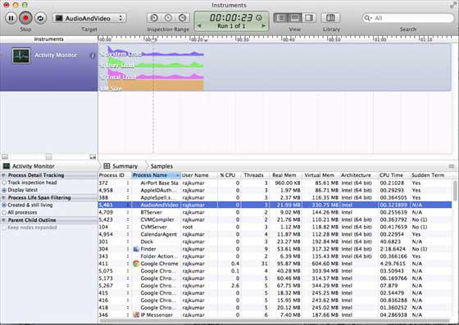Click the Finder process icon
The image size is (459, 325).
tap(136, 249)
